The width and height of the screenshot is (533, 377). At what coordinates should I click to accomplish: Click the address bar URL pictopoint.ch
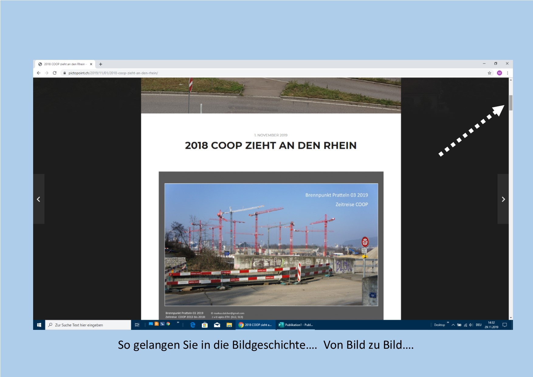(113, 73)
